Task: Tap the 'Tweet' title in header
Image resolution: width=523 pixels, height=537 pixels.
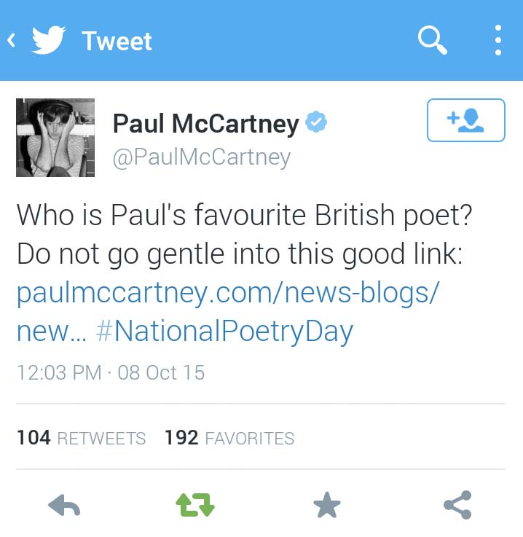Action: 117,41
